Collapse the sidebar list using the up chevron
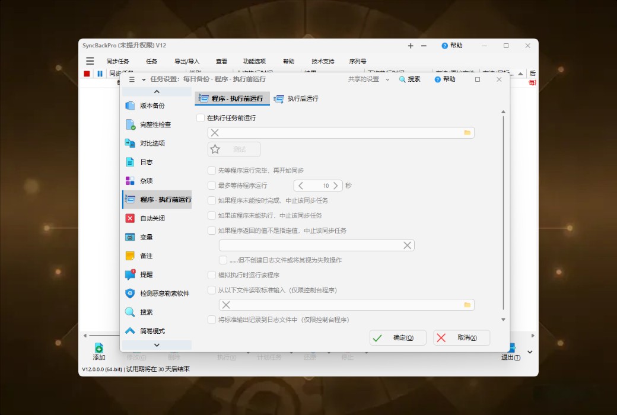Viewport: 617px width, 415px height. (x=157, y=91)
